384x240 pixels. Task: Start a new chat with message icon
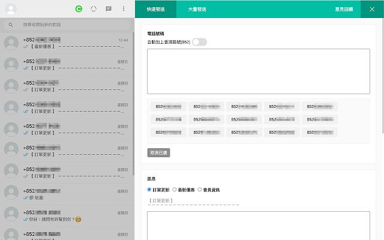(x=109, y=9)
